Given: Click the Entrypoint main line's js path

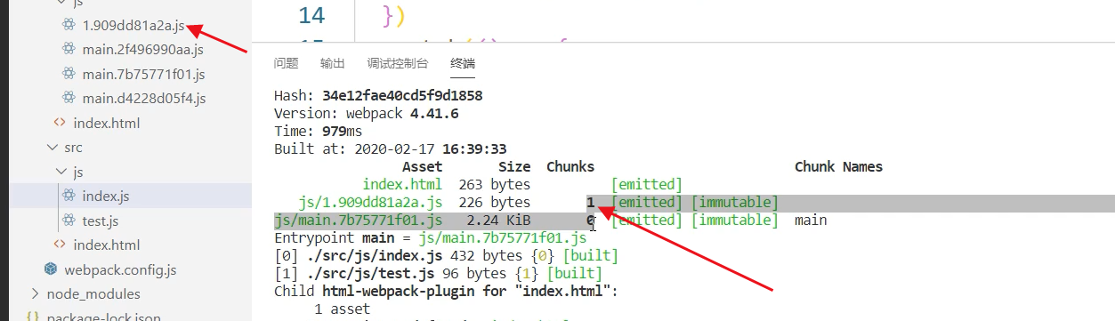Looking at the screenshot, I should pos(503,237).
